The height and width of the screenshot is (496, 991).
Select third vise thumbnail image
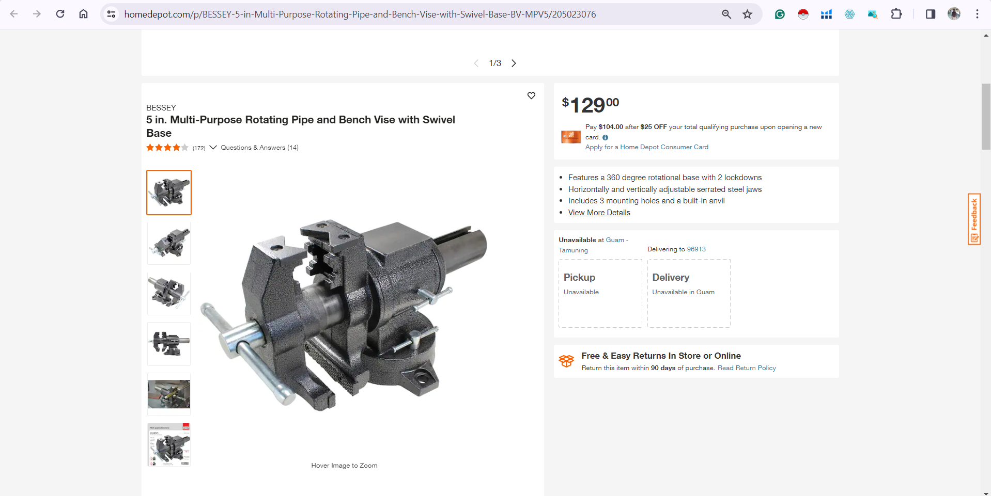click(169, 293)
